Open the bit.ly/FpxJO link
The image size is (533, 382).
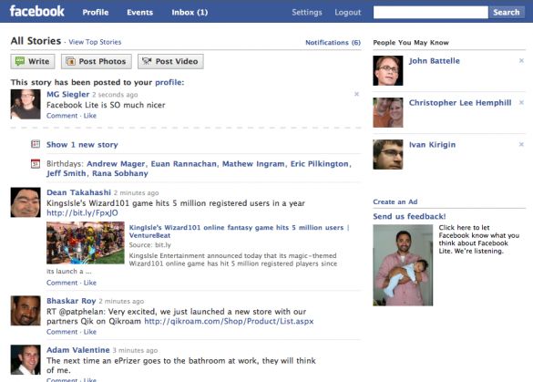(82, 213)
